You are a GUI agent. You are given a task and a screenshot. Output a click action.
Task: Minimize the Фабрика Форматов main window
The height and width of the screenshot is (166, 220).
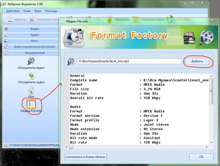185,3
